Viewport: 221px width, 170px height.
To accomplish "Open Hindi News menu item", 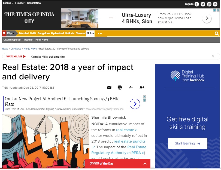I will pos(42,40).
